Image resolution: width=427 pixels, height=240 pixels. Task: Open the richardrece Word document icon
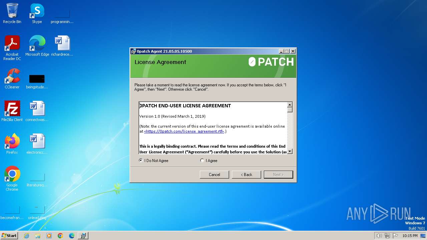pyautogui.click(x=62, y=46)
